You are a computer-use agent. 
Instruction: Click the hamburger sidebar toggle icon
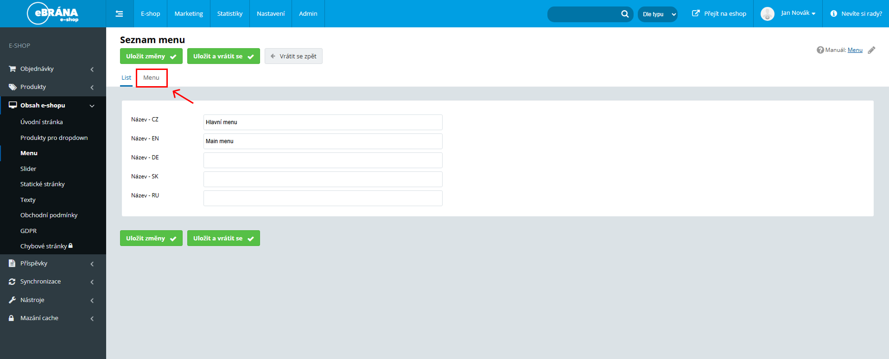119,14
